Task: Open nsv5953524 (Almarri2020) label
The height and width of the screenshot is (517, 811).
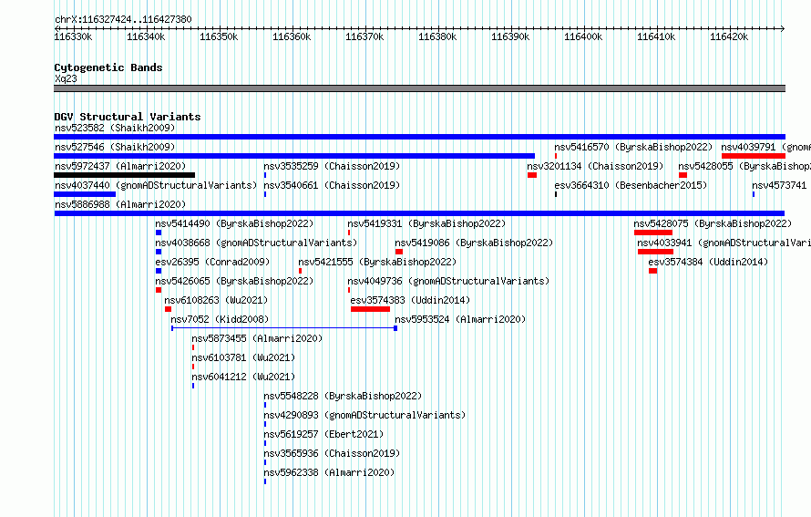Action: 460,319
